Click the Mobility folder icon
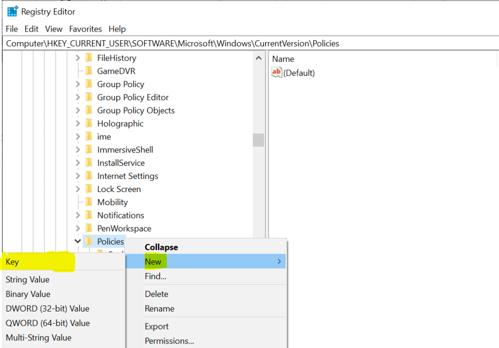This screenshot has height=348, width=499. click(x=89, y=202)
